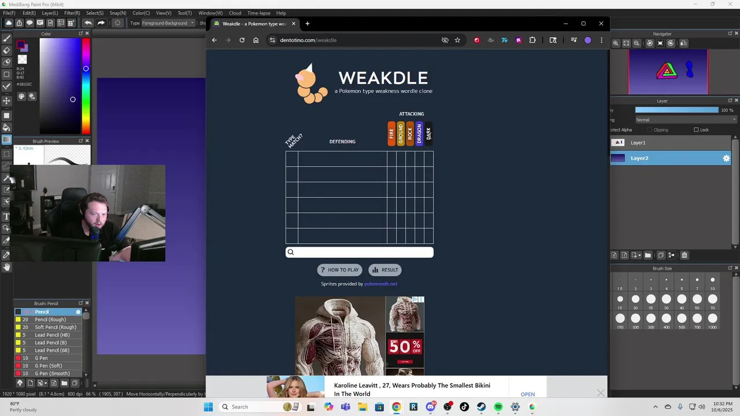The image size is (740, 416).
Task: Select the Brush tool in MediBang
Action: coord(7,38)
